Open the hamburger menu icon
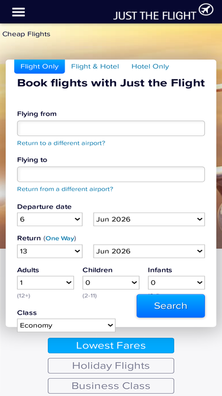The height and width of the screenshot is (396, 222). coord(18,12)
